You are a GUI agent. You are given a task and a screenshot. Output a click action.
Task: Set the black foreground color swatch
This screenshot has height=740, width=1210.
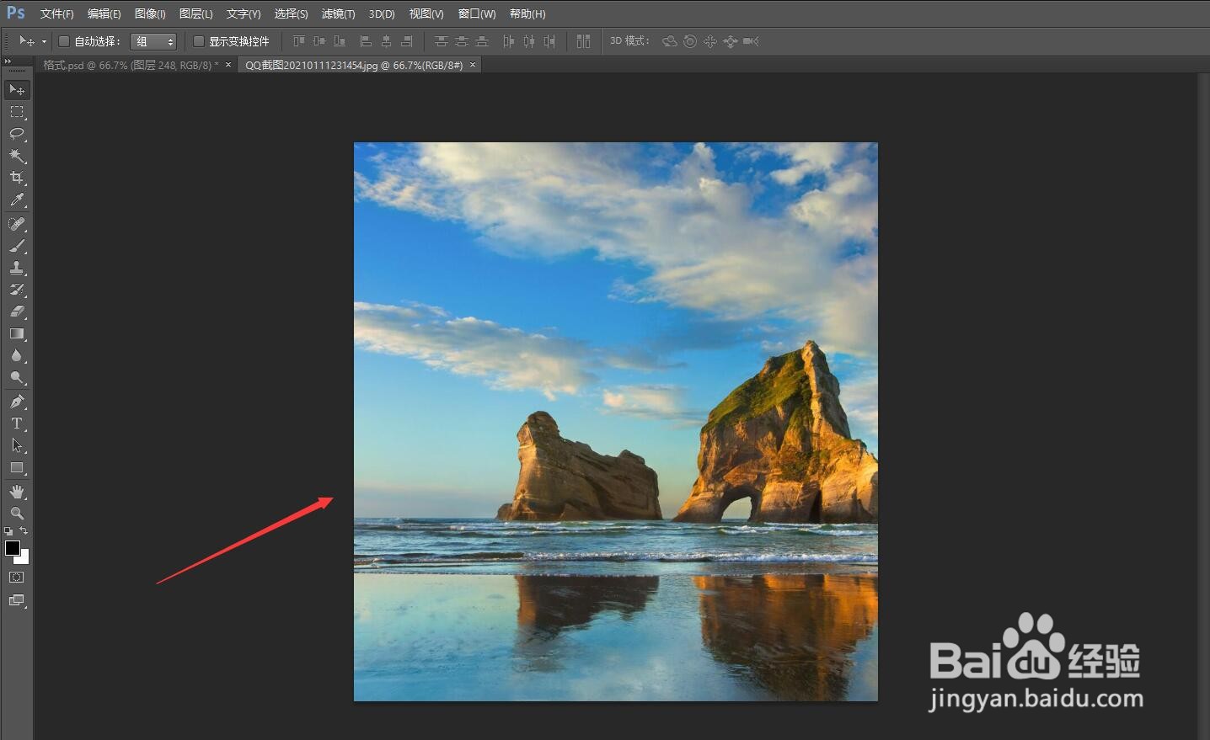[12, 548]
